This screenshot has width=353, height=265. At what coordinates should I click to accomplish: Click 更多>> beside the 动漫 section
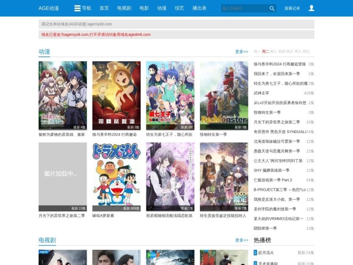[242, 52]
